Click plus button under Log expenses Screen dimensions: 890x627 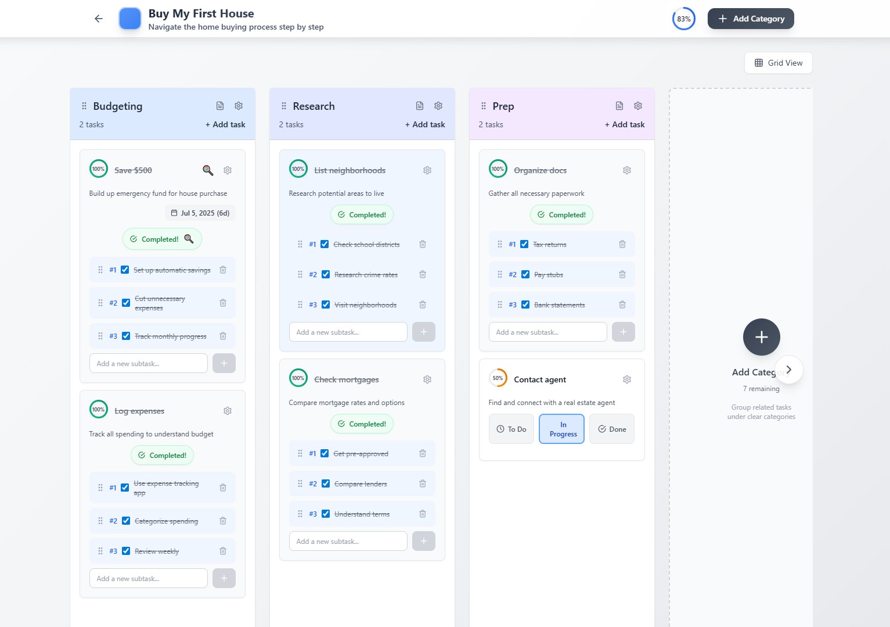pos(224,578)
